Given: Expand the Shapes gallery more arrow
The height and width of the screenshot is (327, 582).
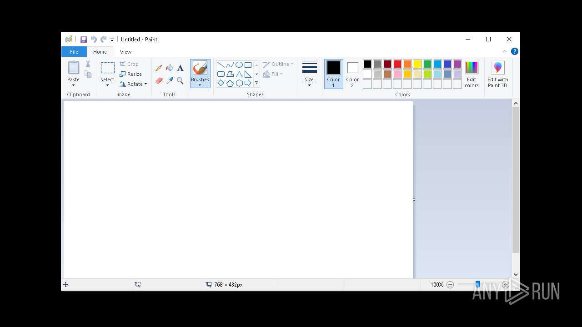Looking at the screenshot, I should click(x=256, y=83).
